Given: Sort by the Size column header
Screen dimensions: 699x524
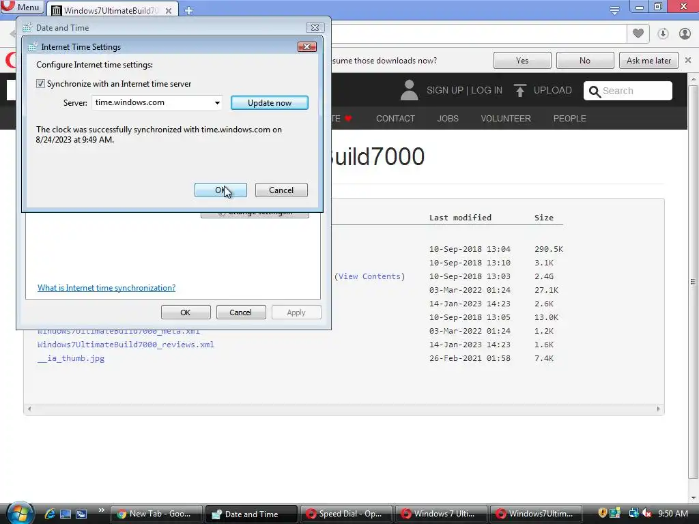Looking at the screenshot, I should coord(544,218).
